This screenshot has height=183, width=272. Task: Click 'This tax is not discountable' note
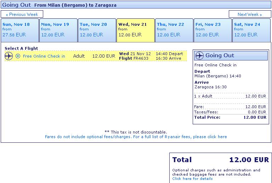[136, 132]
